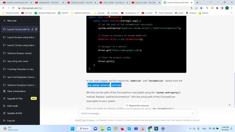Open the 'Java: Find Duplicates Charact' conversation
Screen dimensions: 235x132
click(20, 77)
